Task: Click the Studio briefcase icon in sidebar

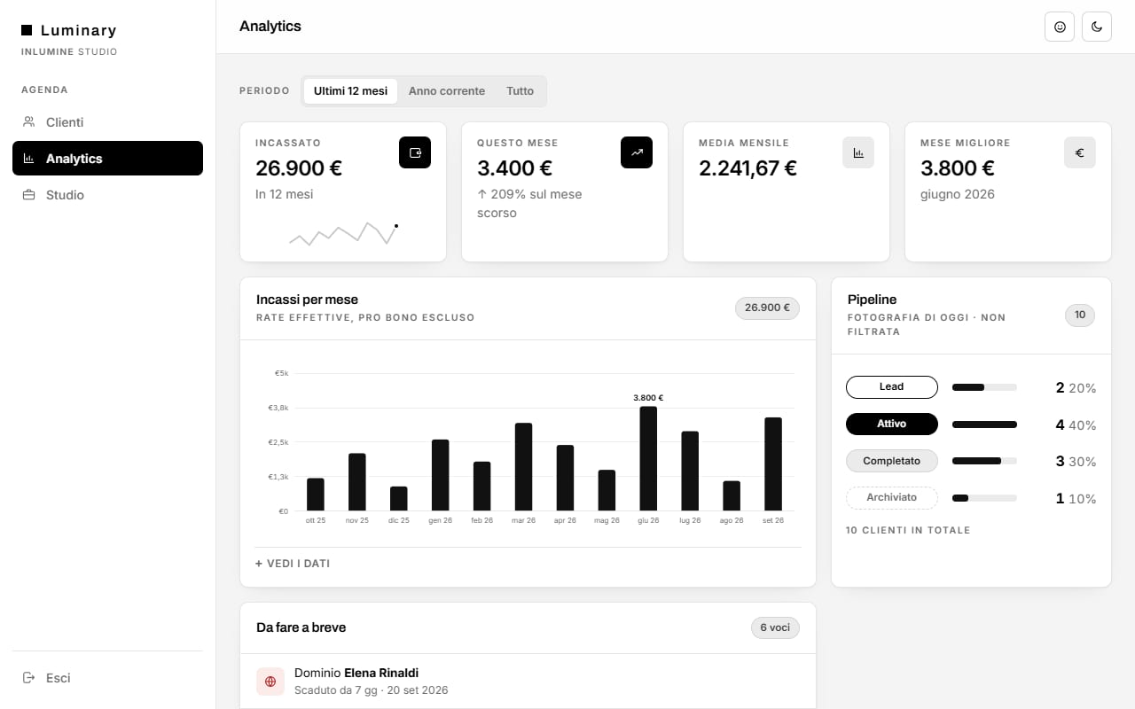Action: pos(28,195)
